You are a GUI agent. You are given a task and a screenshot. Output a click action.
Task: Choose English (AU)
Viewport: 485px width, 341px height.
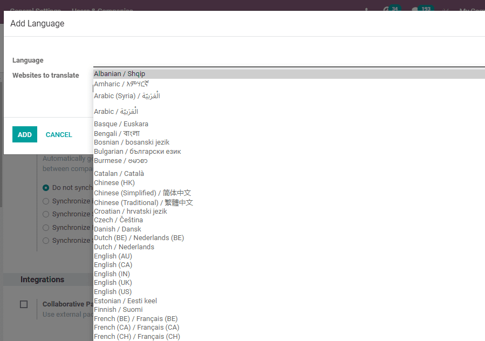(x=289, y=256)
